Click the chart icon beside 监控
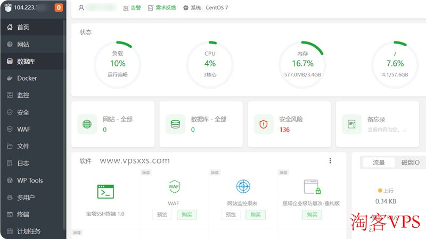The width and height of the screenshot is (426, 239). 10,95
